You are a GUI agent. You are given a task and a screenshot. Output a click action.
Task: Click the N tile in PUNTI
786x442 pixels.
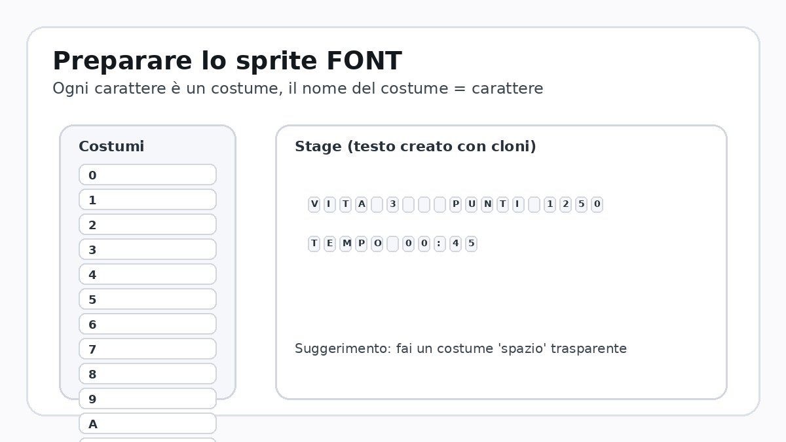(487, 204)
